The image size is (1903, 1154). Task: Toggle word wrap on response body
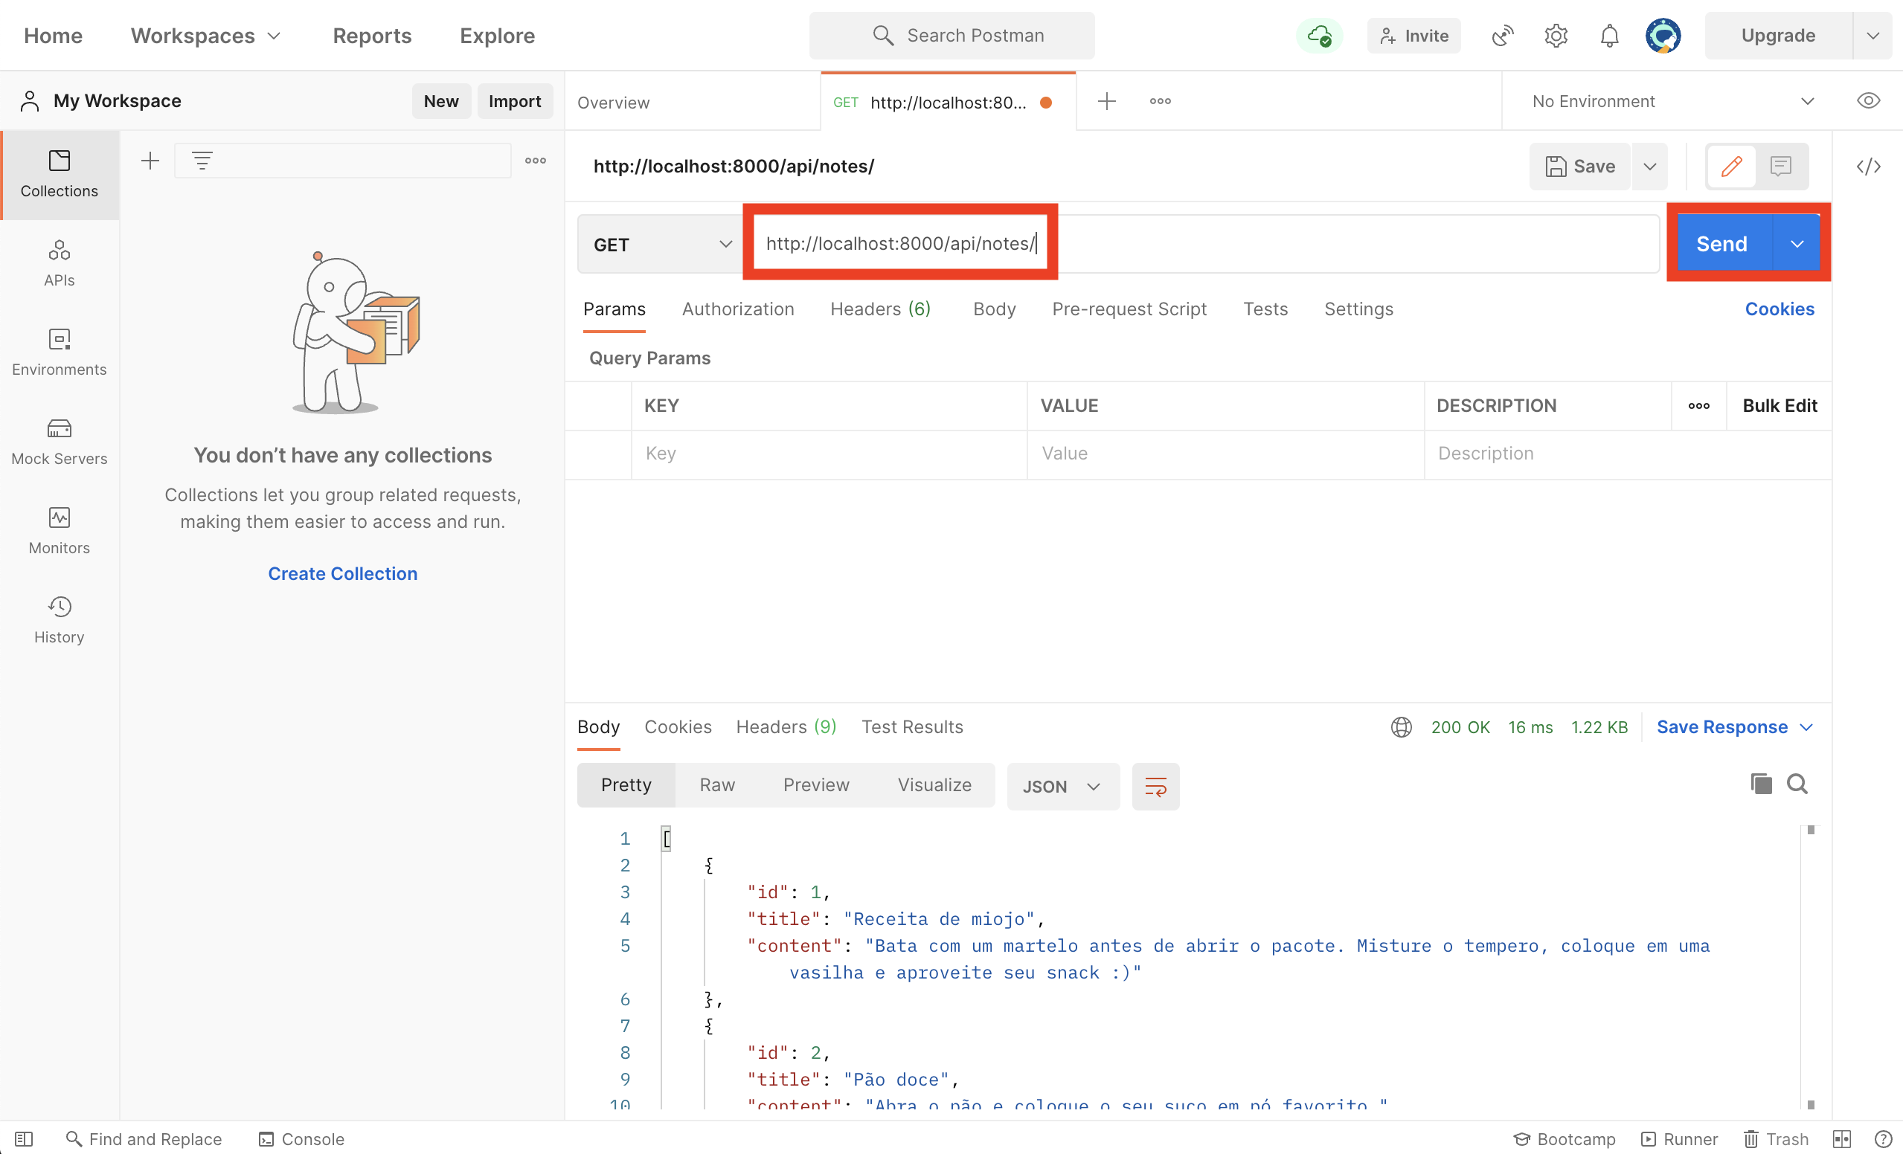click(1155, 786)
